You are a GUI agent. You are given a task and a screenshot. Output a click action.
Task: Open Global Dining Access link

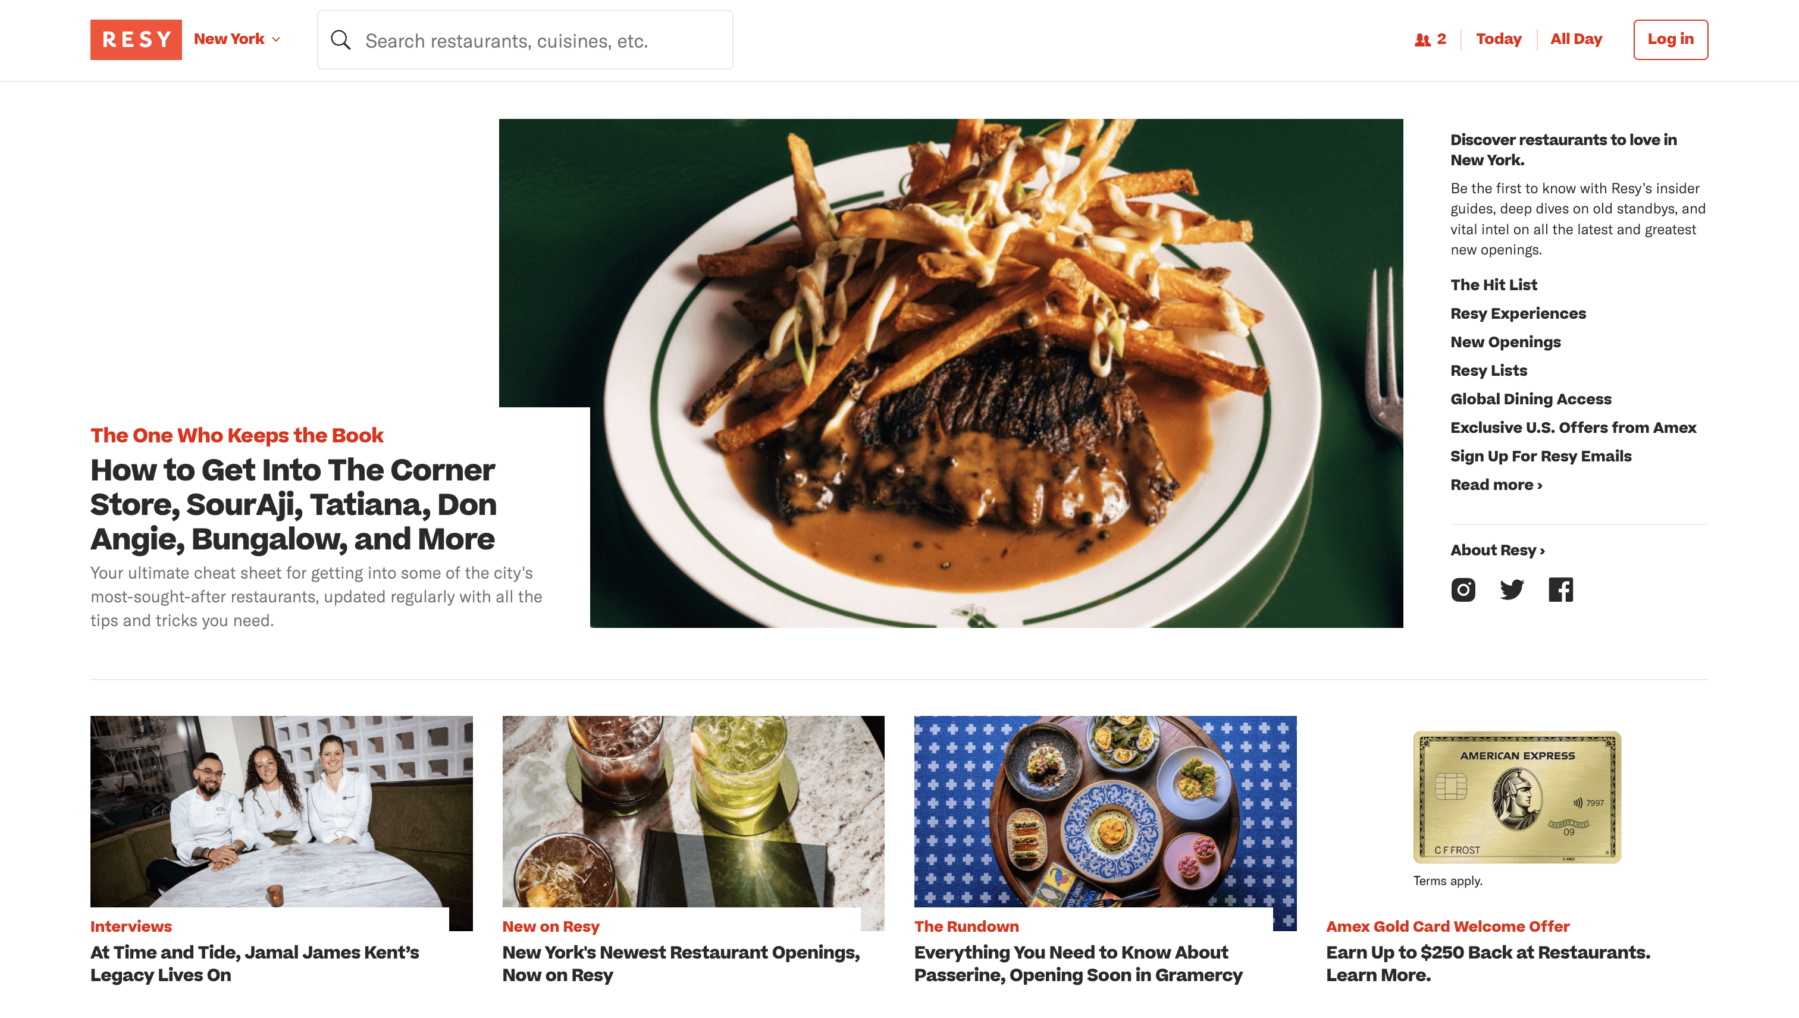pos(1531,399)
